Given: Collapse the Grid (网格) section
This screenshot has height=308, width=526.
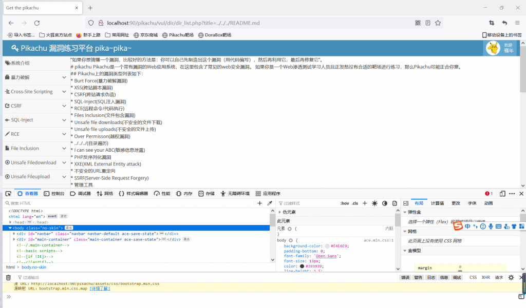Looking at the screenshot, I should click(405, 231).
